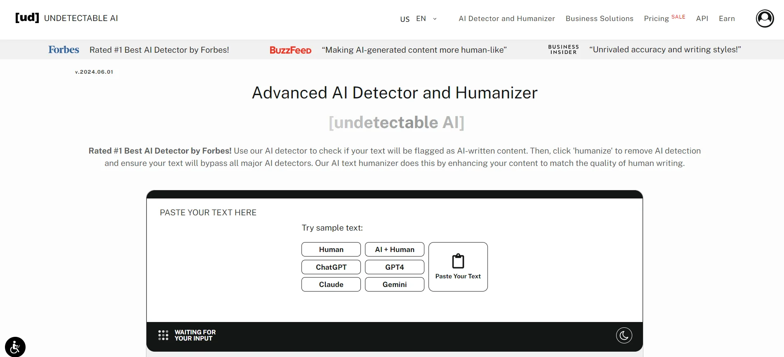
Task: Click the 'Making AI-generated content more human-like' quote
Action: (414, 50)
